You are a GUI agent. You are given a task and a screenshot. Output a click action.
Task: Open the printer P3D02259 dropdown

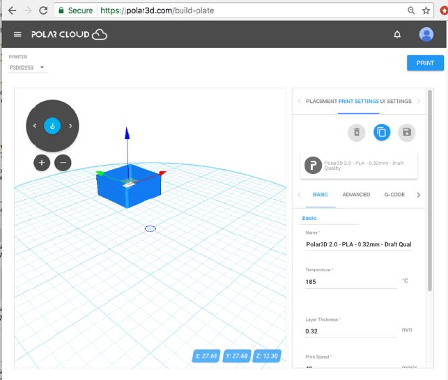tap(27, 68)
